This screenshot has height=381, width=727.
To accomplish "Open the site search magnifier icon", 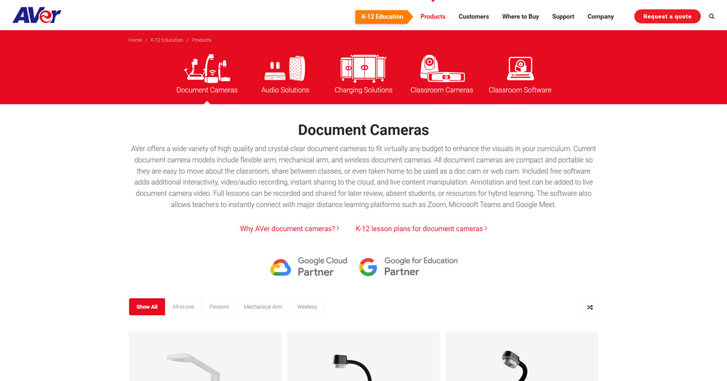I will point(711,16).
